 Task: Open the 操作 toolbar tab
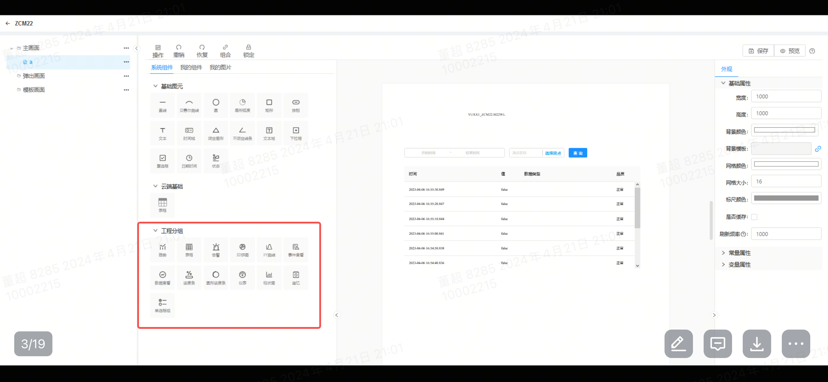(158, 51)
